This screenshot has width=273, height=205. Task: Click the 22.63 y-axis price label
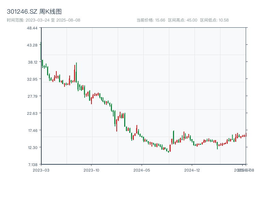[33, 113]
